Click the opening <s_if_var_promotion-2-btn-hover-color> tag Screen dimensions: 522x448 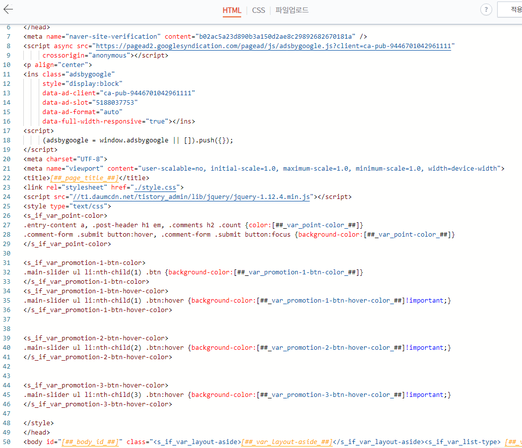[96, 338]
